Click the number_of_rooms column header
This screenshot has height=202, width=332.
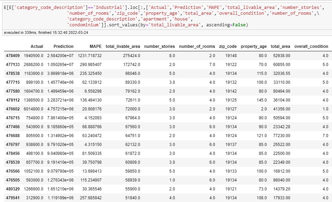(x=197, y=46)
